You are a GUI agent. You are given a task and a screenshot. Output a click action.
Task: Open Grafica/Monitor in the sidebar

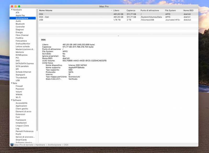point(23,44)
